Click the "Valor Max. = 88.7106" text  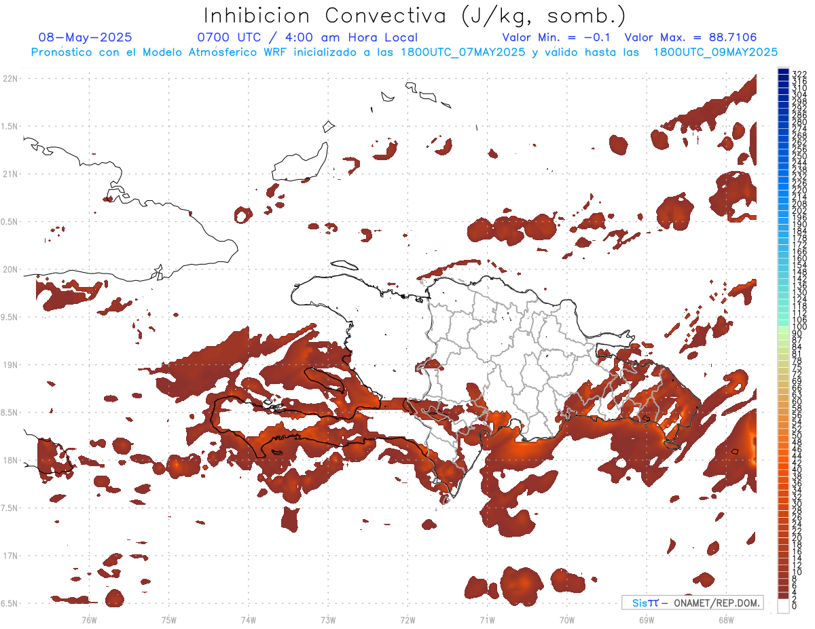point(690,37)
